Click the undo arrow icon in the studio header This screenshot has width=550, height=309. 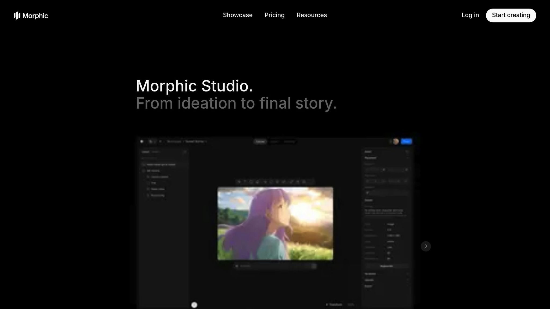coord(150,141)
